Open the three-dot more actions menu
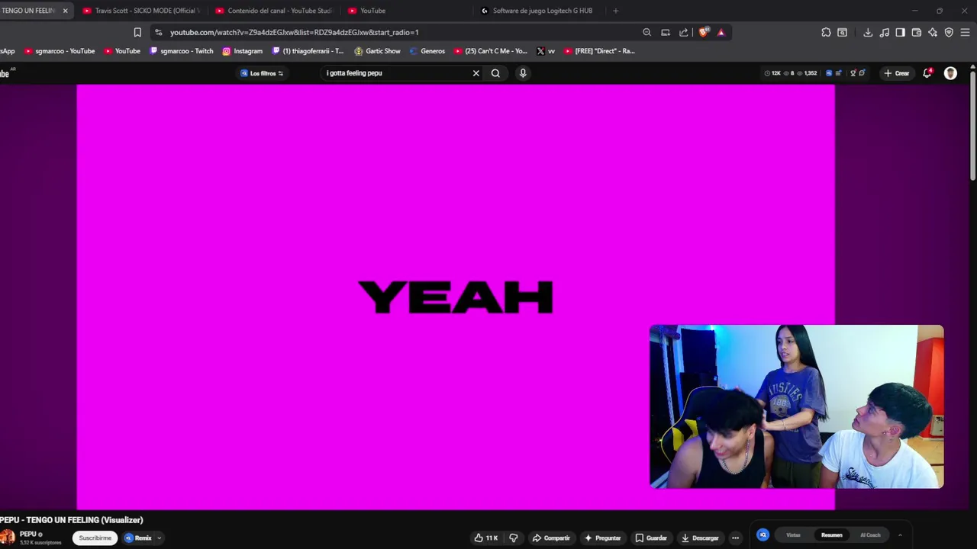 tap(735, 538)
